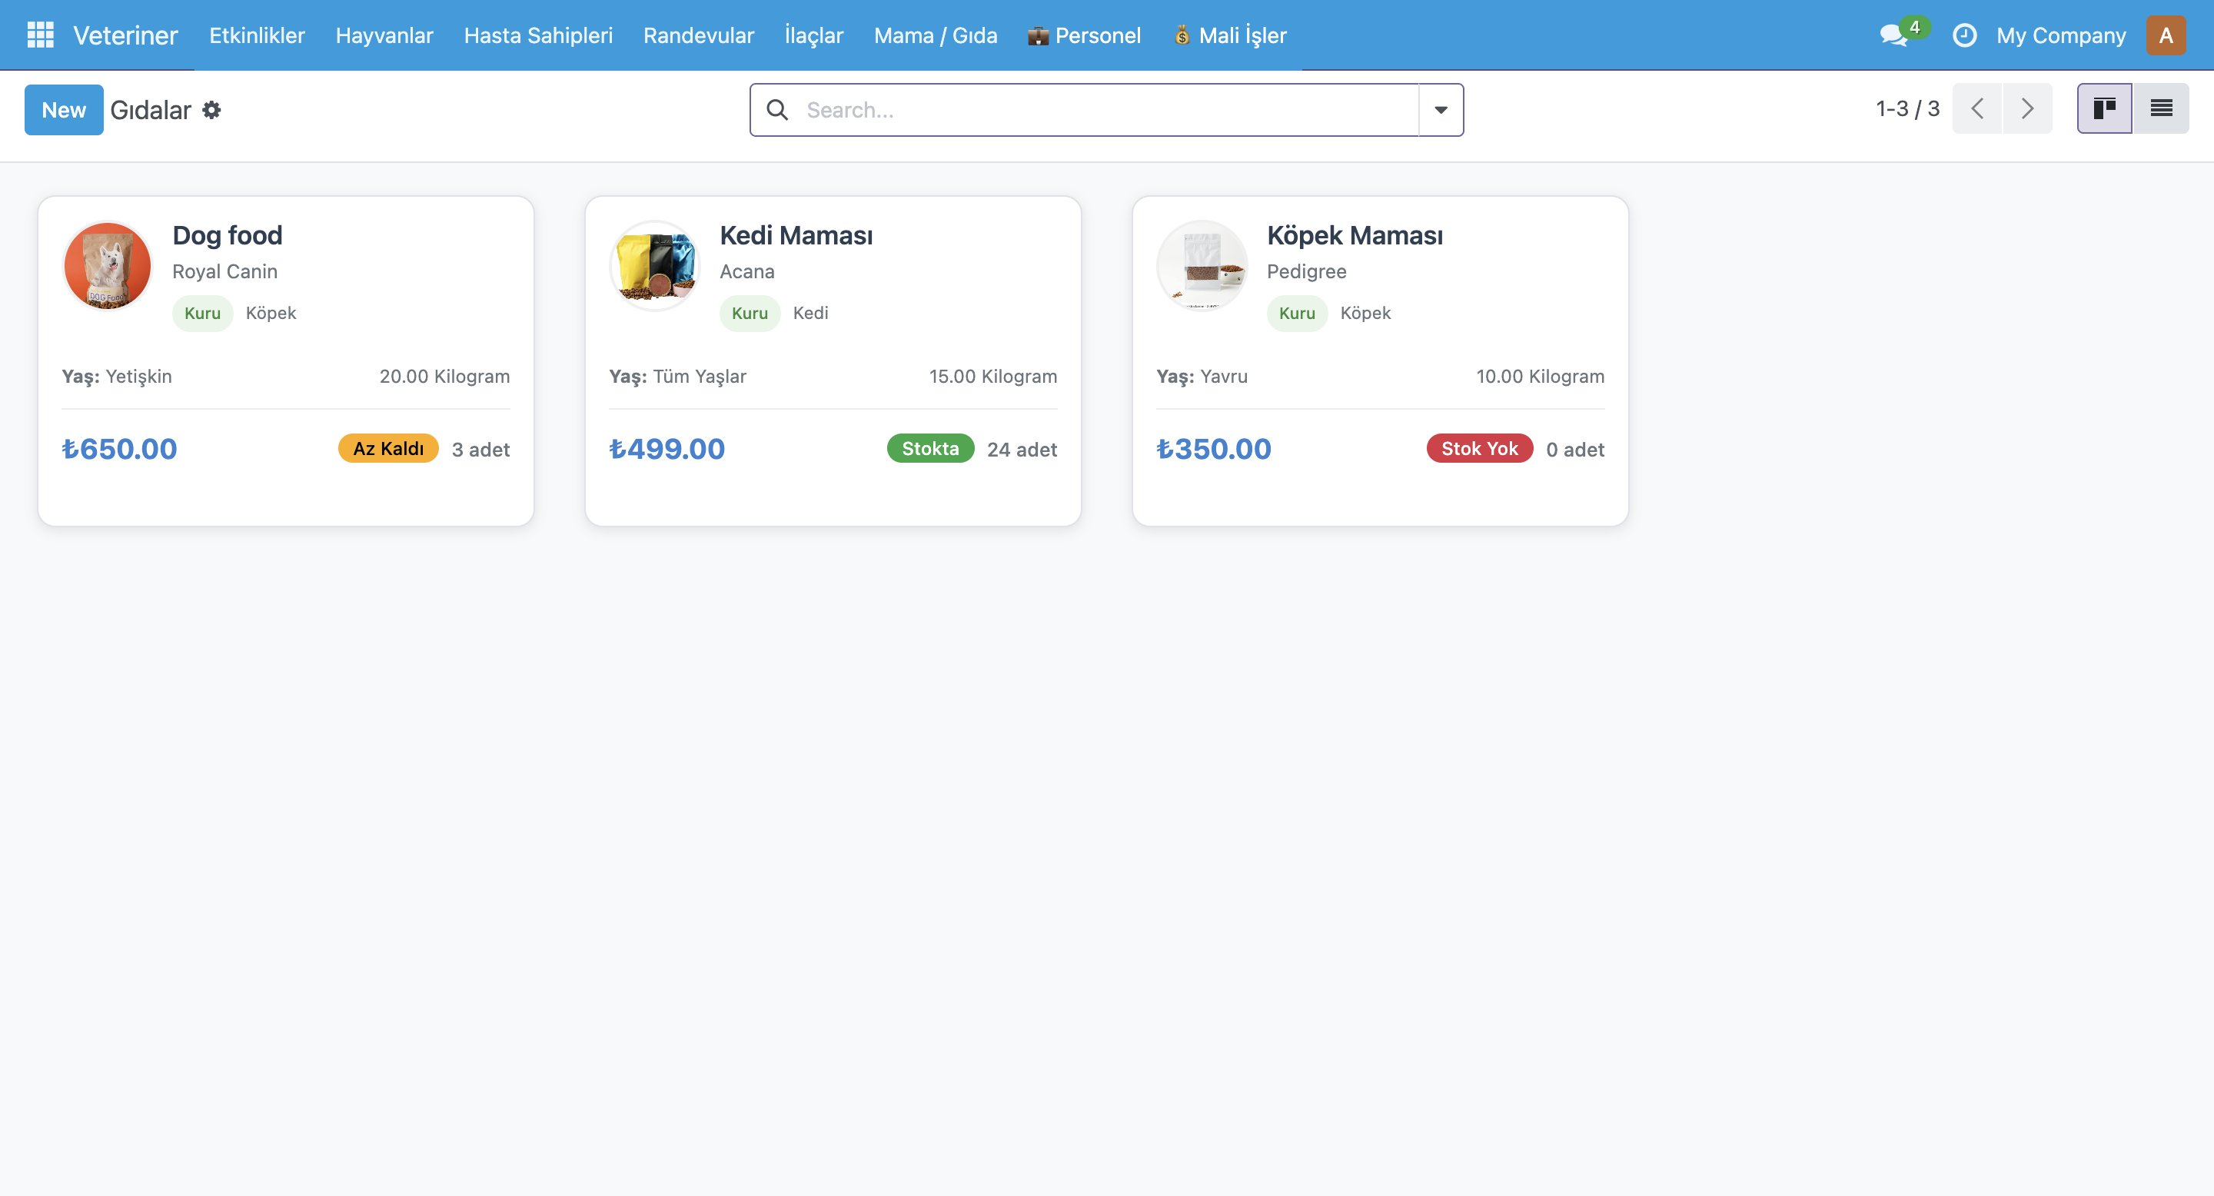Viewport: 2214px width, 1196px height.
Task: Open the Personel menu
Action: click(x=1084, y=35)
